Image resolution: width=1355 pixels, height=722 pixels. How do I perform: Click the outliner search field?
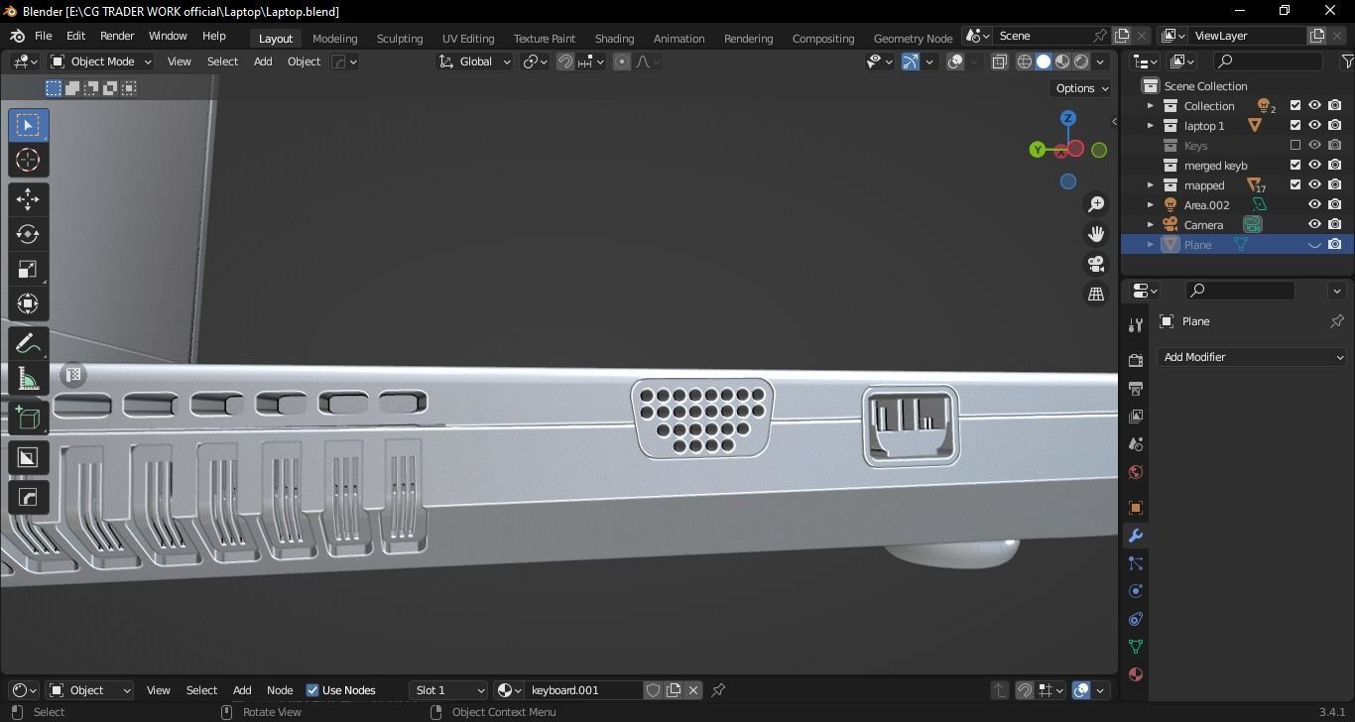[1269, 61]
